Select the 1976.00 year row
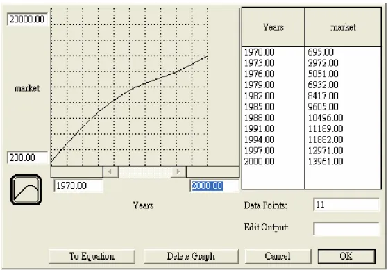The image size is (388, 270). coord(259,74)
